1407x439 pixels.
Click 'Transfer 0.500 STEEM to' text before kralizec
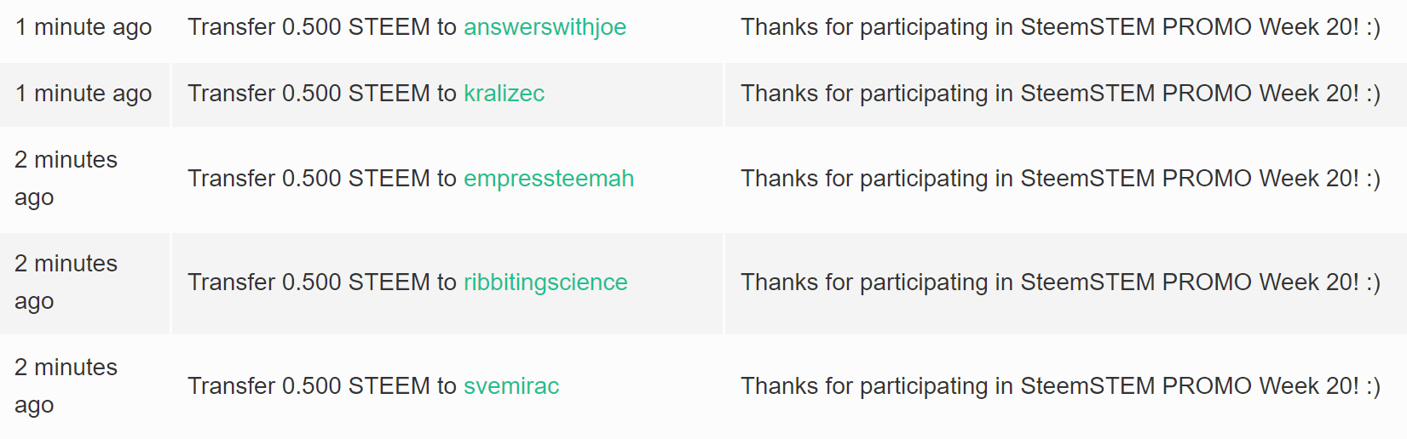click(x=322, y=94)
